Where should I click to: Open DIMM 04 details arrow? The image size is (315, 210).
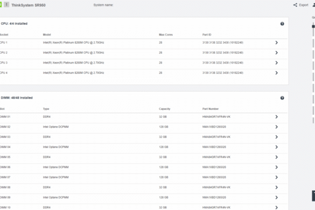(x=276, y=147)
